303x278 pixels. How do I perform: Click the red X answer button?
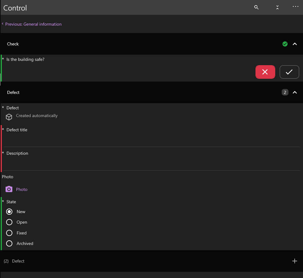click(x=265, y=72)
